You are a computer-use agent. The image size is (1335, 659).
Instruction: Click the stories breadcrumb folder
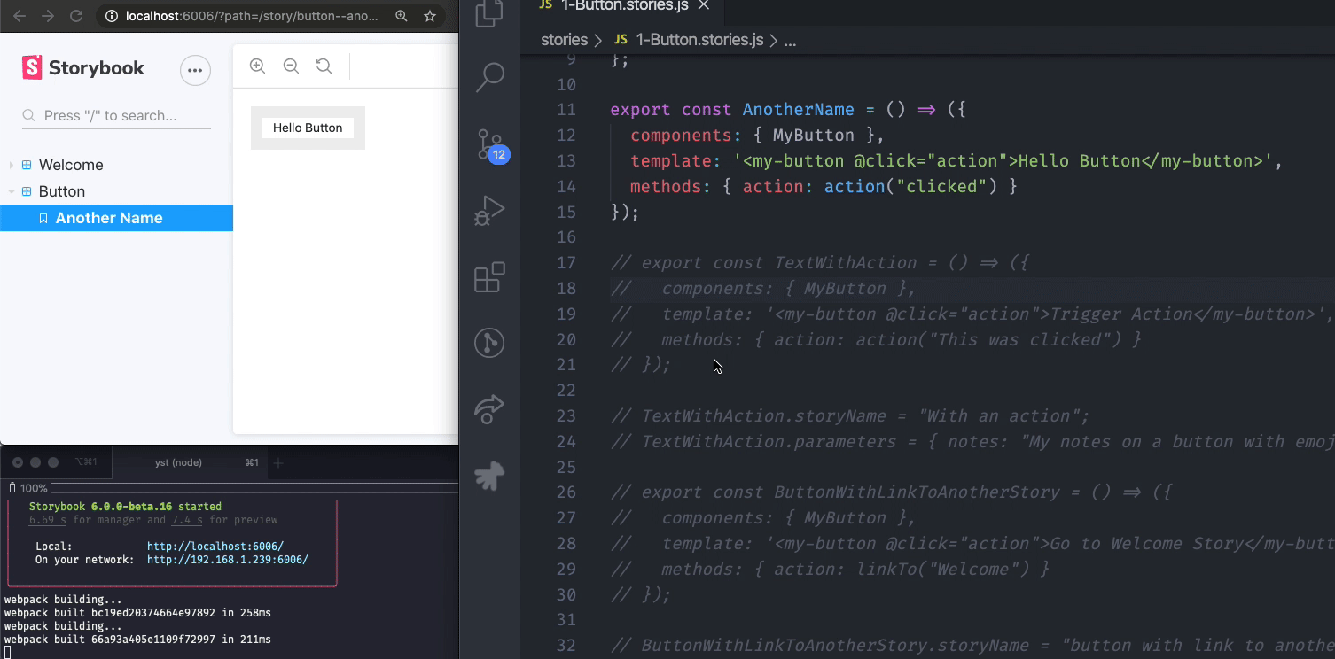click(565, 40)
